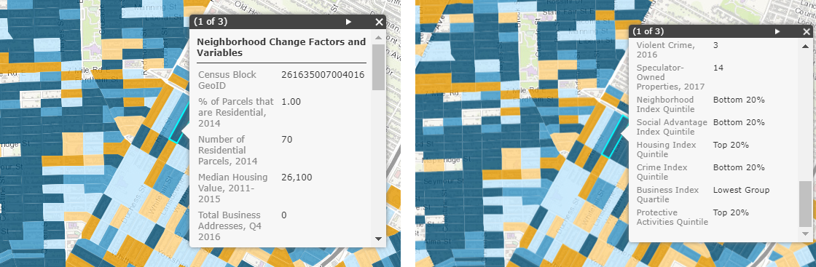Viewport: 816px width, 267px height.
Task: Select % of Parcels Residential value 1.00
Action: 291,102
